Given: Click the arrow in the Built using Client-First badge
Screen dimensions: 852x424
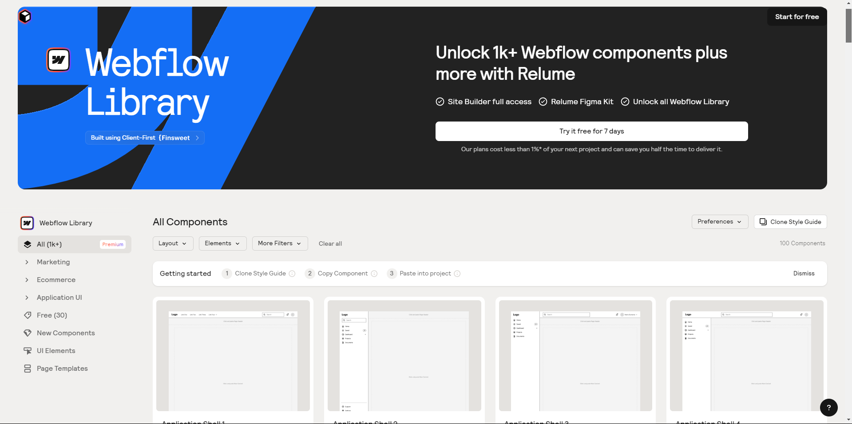Looking at the screenshot, I should point(197,138).
